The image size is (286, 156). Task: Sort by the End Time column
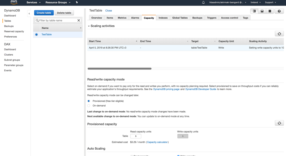[x=164, y=41]
